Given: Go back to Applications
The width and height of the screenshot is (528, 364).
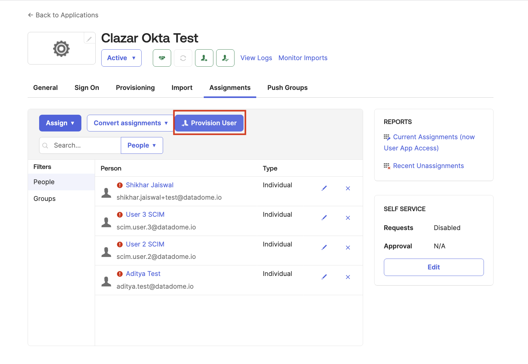Looking at the screenshot, I should [x=63, y=15].
